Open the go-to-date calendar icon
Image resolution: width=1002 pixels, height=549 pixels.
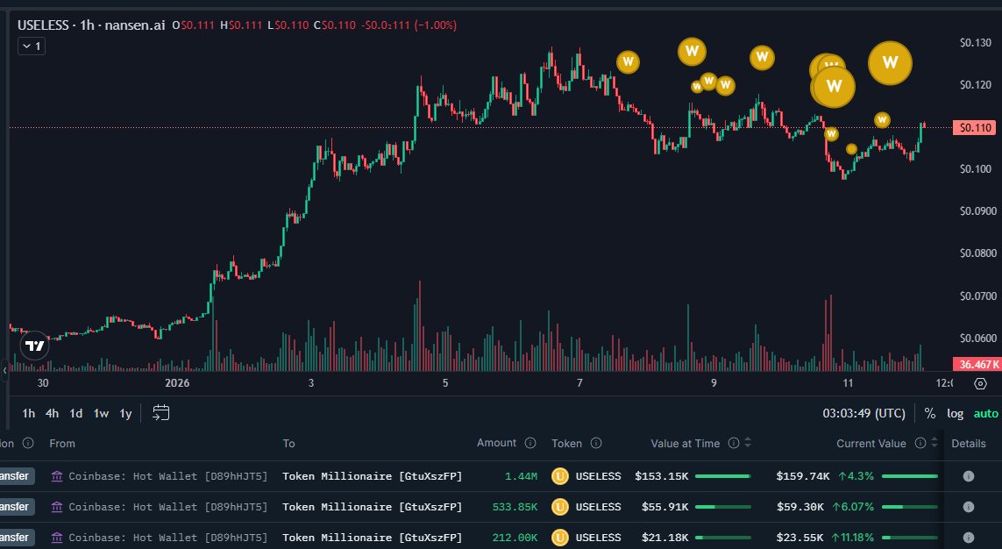pyautogui.click(x=160, y=413)
